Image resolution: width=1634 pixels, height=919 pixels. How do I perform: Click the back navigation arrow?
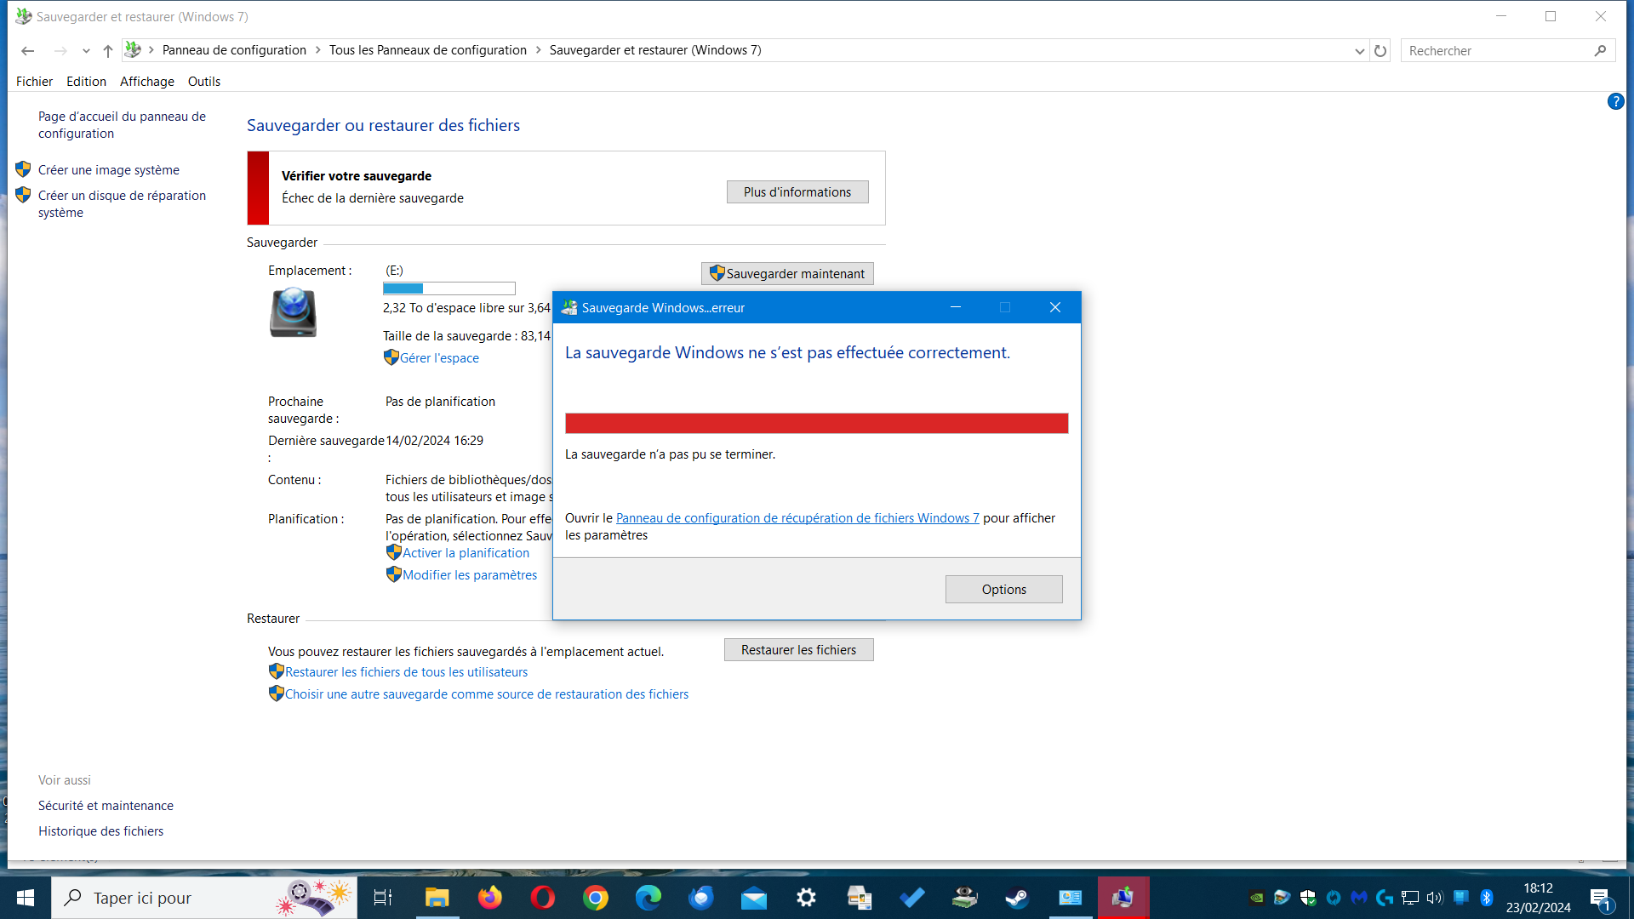tap(27, 51)
